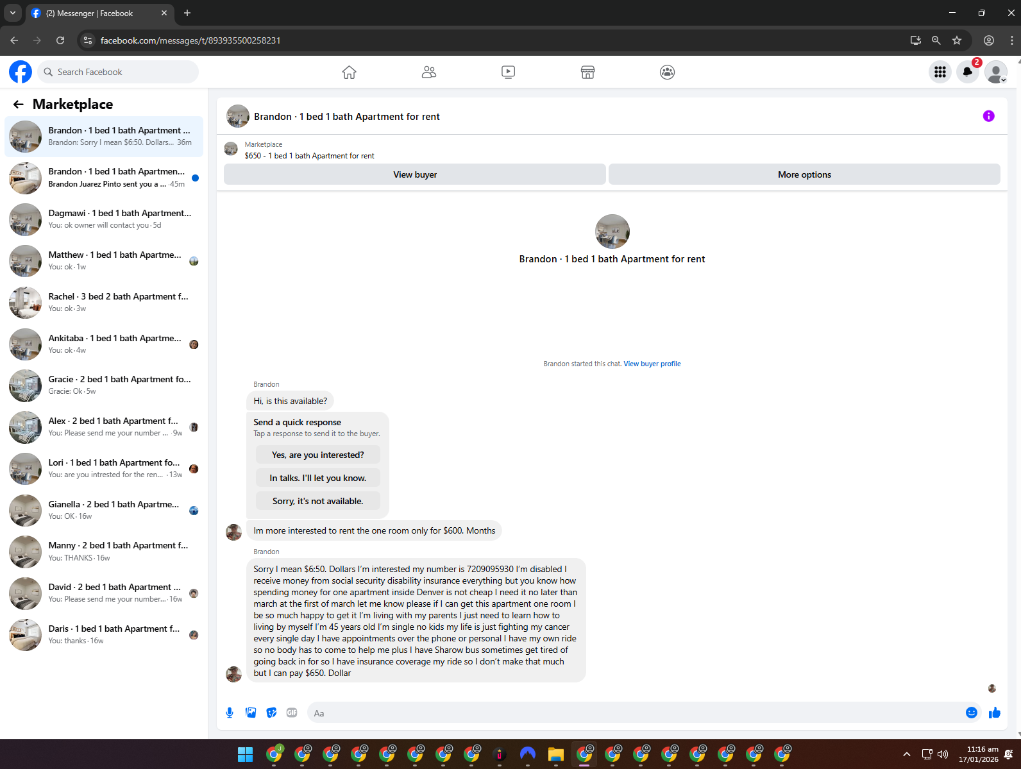Click the voice clip microphone icon
This screenshot has width=1021, height=769.
tap(230, 713)
